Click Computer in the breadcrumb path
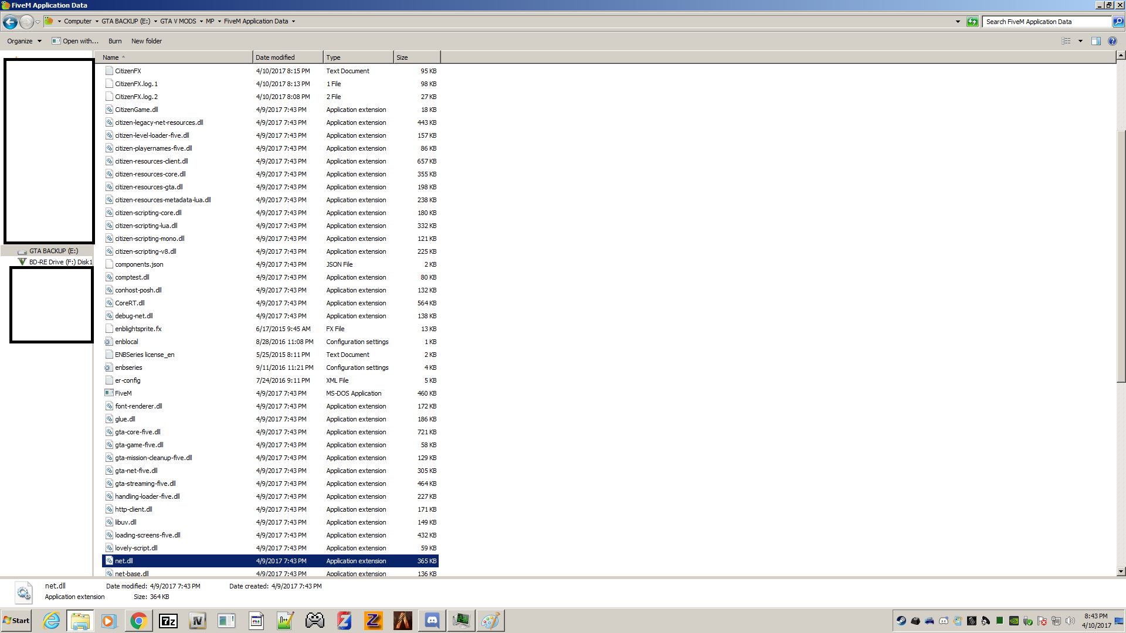This screenshot has width=1126, height=633. tap(78, 22)
